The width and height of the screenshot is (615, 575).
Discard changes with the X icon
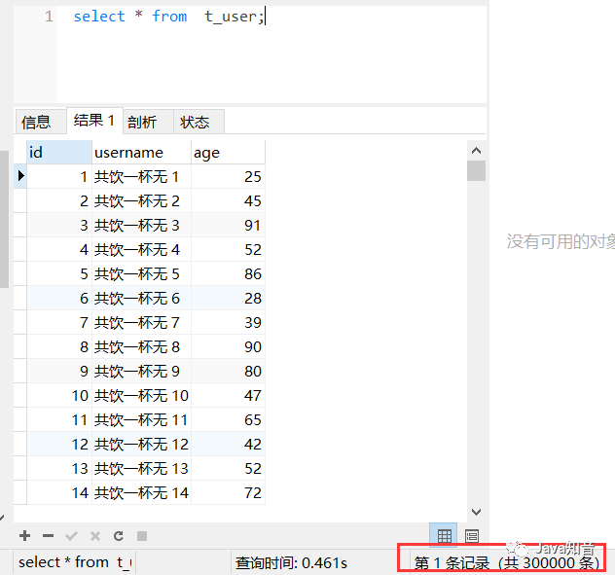coord(95,536)
